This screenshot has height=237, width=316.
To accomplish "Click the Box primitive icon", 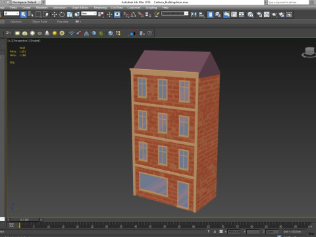I will point(17,33).
